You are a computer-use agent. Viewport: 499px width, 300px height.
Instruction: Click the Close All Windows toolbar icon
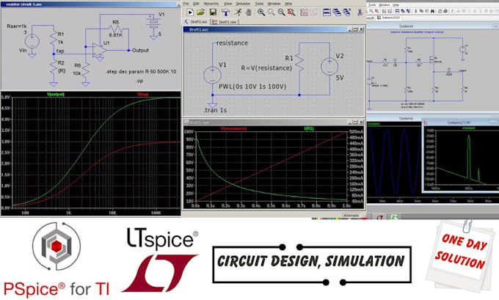coord(347,12)
